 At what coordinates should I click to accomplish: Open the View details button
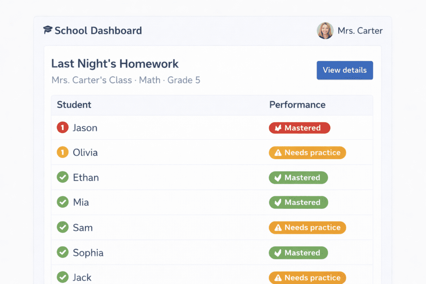coord(344,70)
